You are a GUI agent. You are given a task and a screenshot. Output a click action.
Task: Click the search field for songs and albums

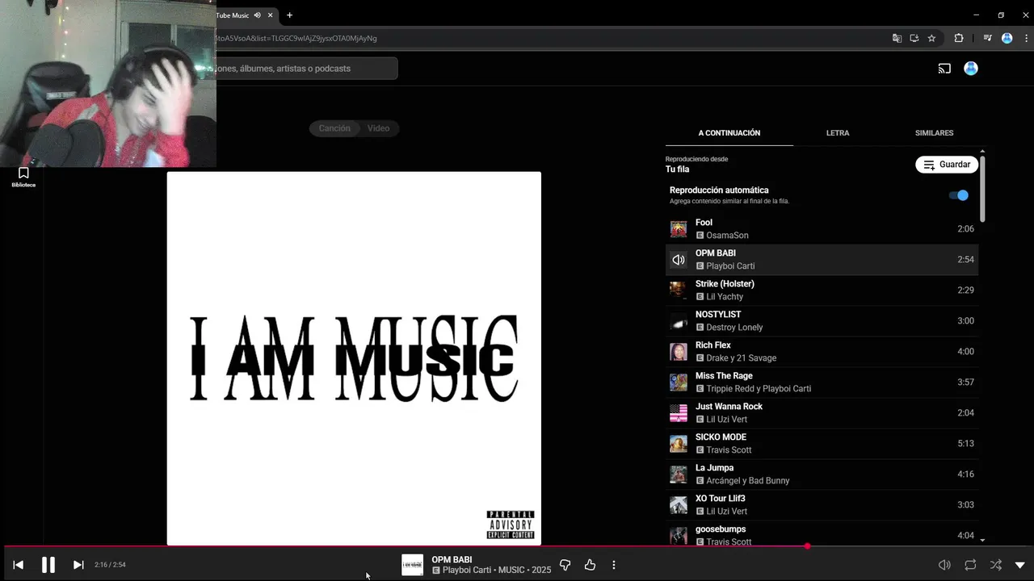306,69
